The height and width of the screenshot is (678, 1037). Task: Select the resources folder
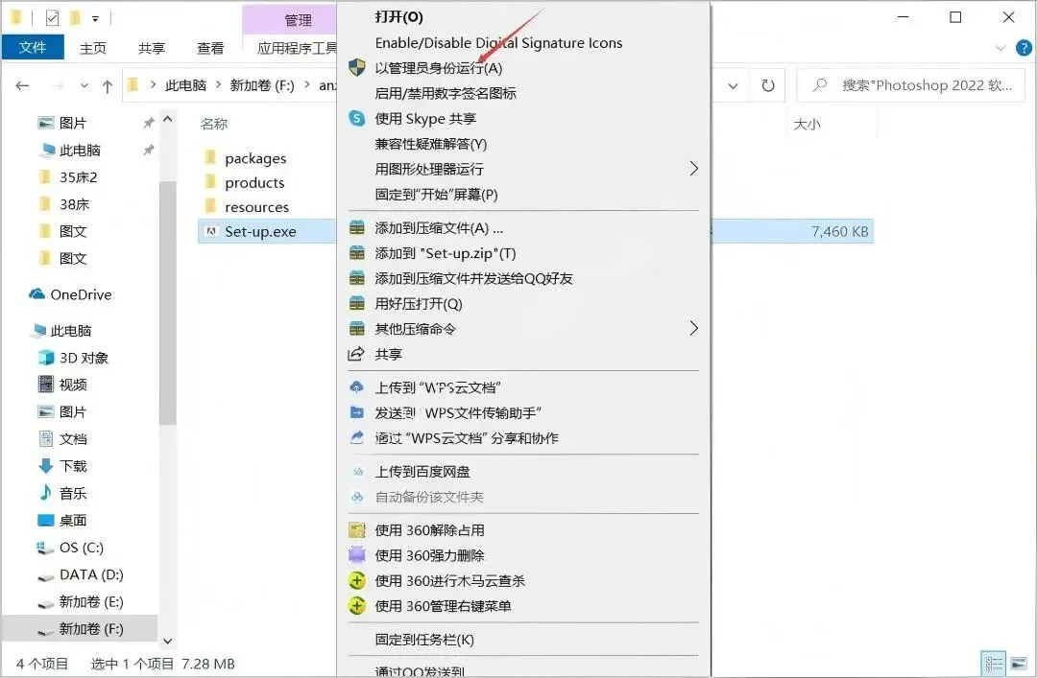(256, 207)
